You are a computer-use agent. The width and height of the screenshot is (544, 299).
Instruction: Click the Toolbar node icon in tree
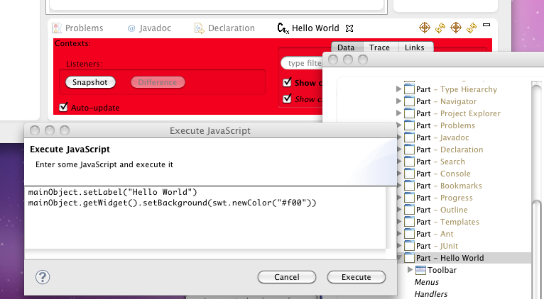click(420, 270)
